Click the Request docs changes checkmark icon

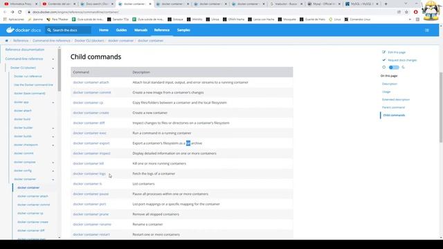[x=383, y=60]
